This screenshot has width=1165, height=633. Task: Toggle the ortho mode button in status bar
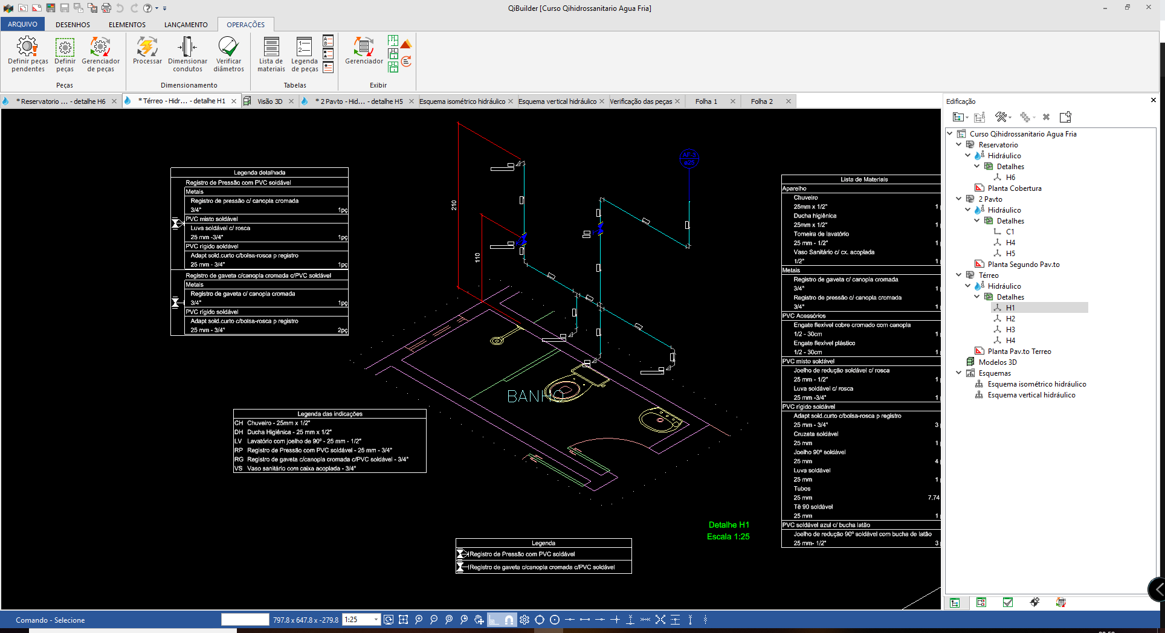(494, 619)
